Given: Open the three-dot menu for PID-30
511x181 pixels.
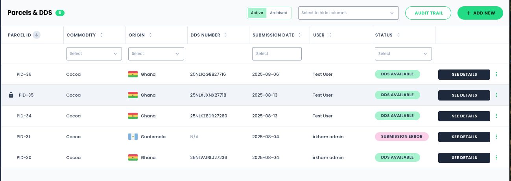Looking at the screenshot, I should [496, 157].
